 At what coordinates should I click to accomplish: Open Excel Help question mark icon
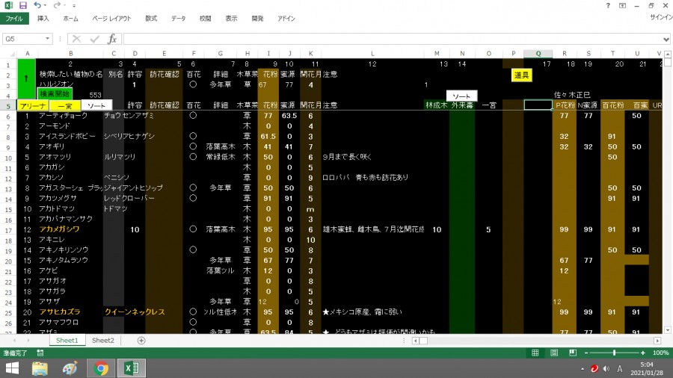pyautogui.click(x=608, y=5)
